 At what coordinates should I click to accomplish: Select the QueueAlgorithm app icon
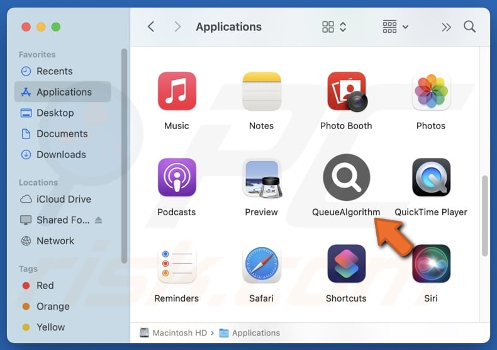click(x=347, y=178)
